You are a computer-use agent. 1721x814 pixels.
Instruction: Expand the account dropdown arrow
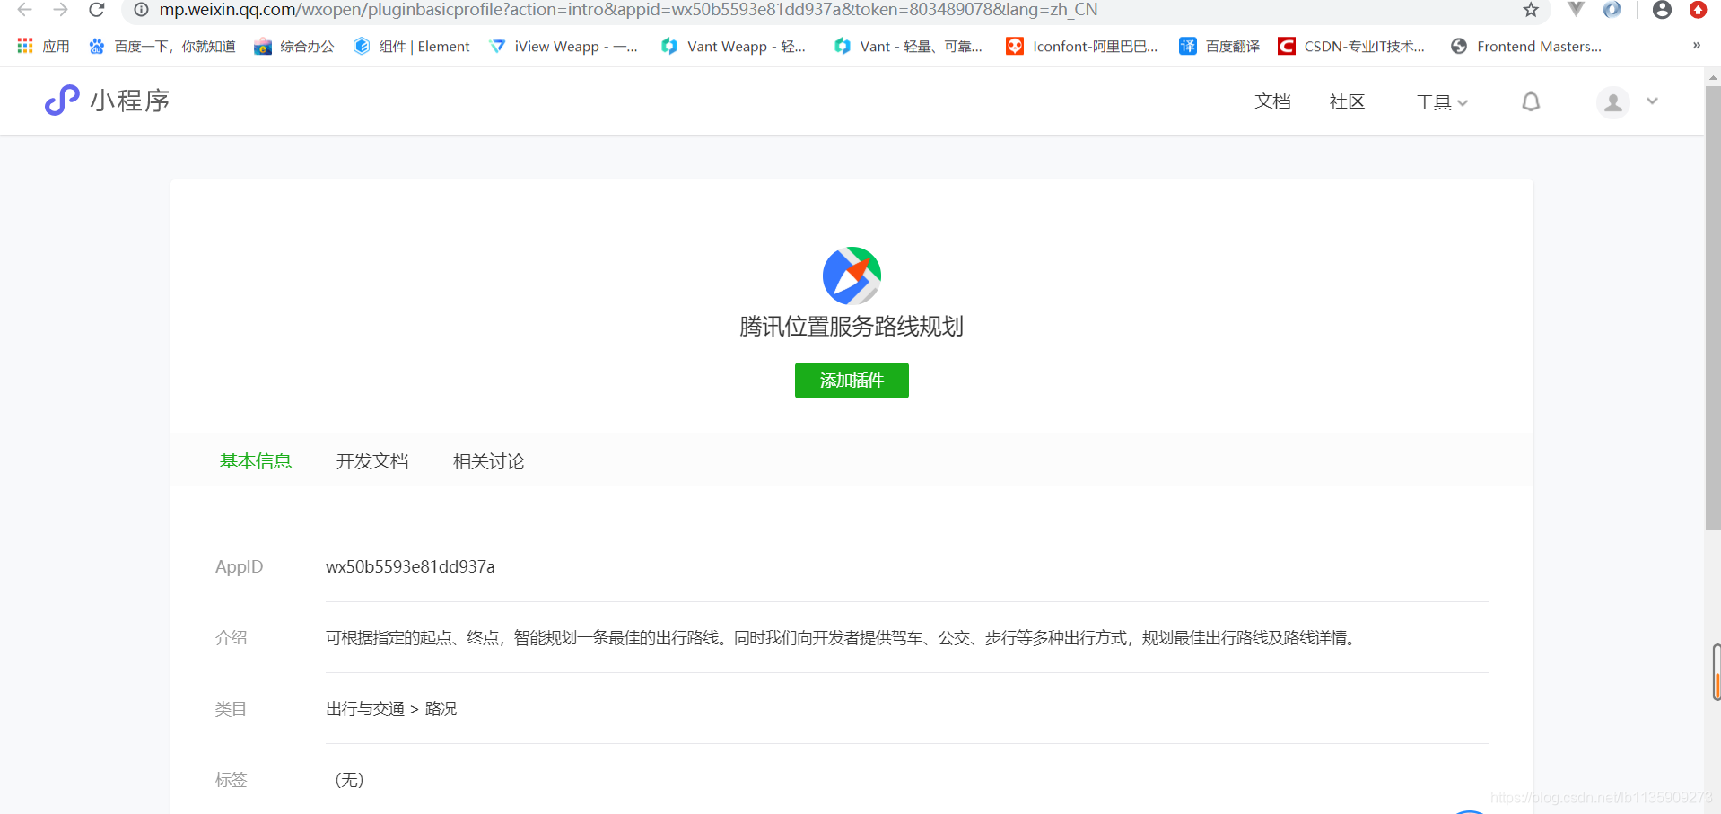(x=1652, y=101)
